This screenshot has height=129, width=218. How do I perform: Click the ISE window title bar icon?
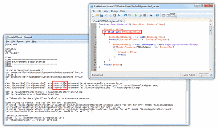92,6
